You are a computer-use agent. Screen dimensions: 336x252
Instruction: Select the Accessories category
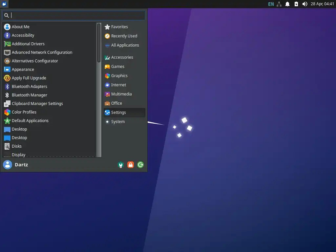point(124,57)
